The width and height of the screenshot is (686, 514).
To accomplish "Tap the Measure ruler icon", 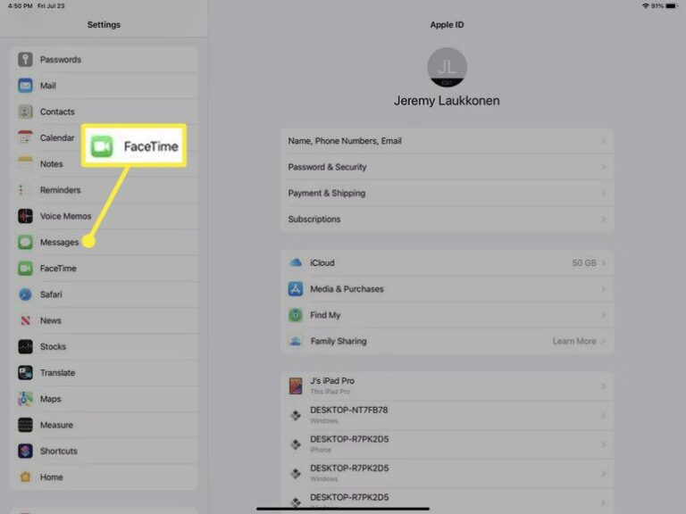I will (25, 425).
